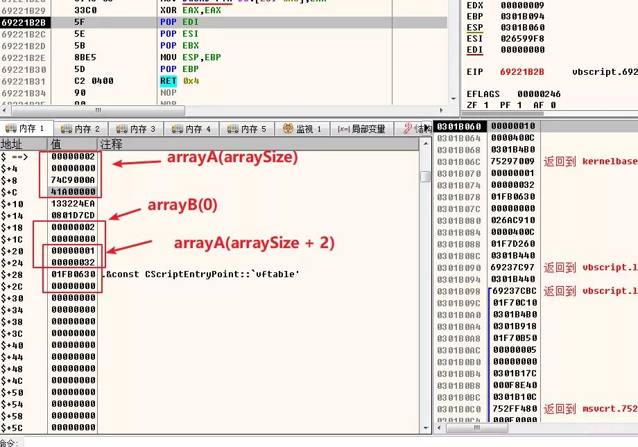Click the dump pane vertical scrollbar thumb

[425, 177]
